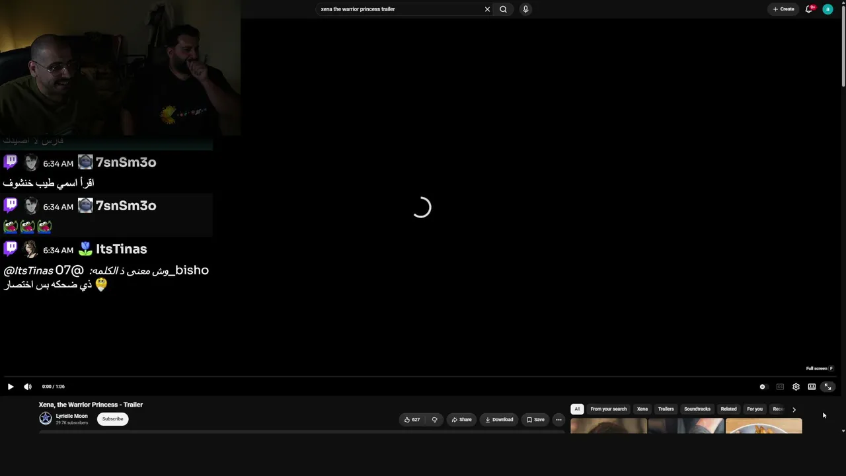Select the For you filter chip
The height and width of the screenshot is (476, 846).
(755, 409)
